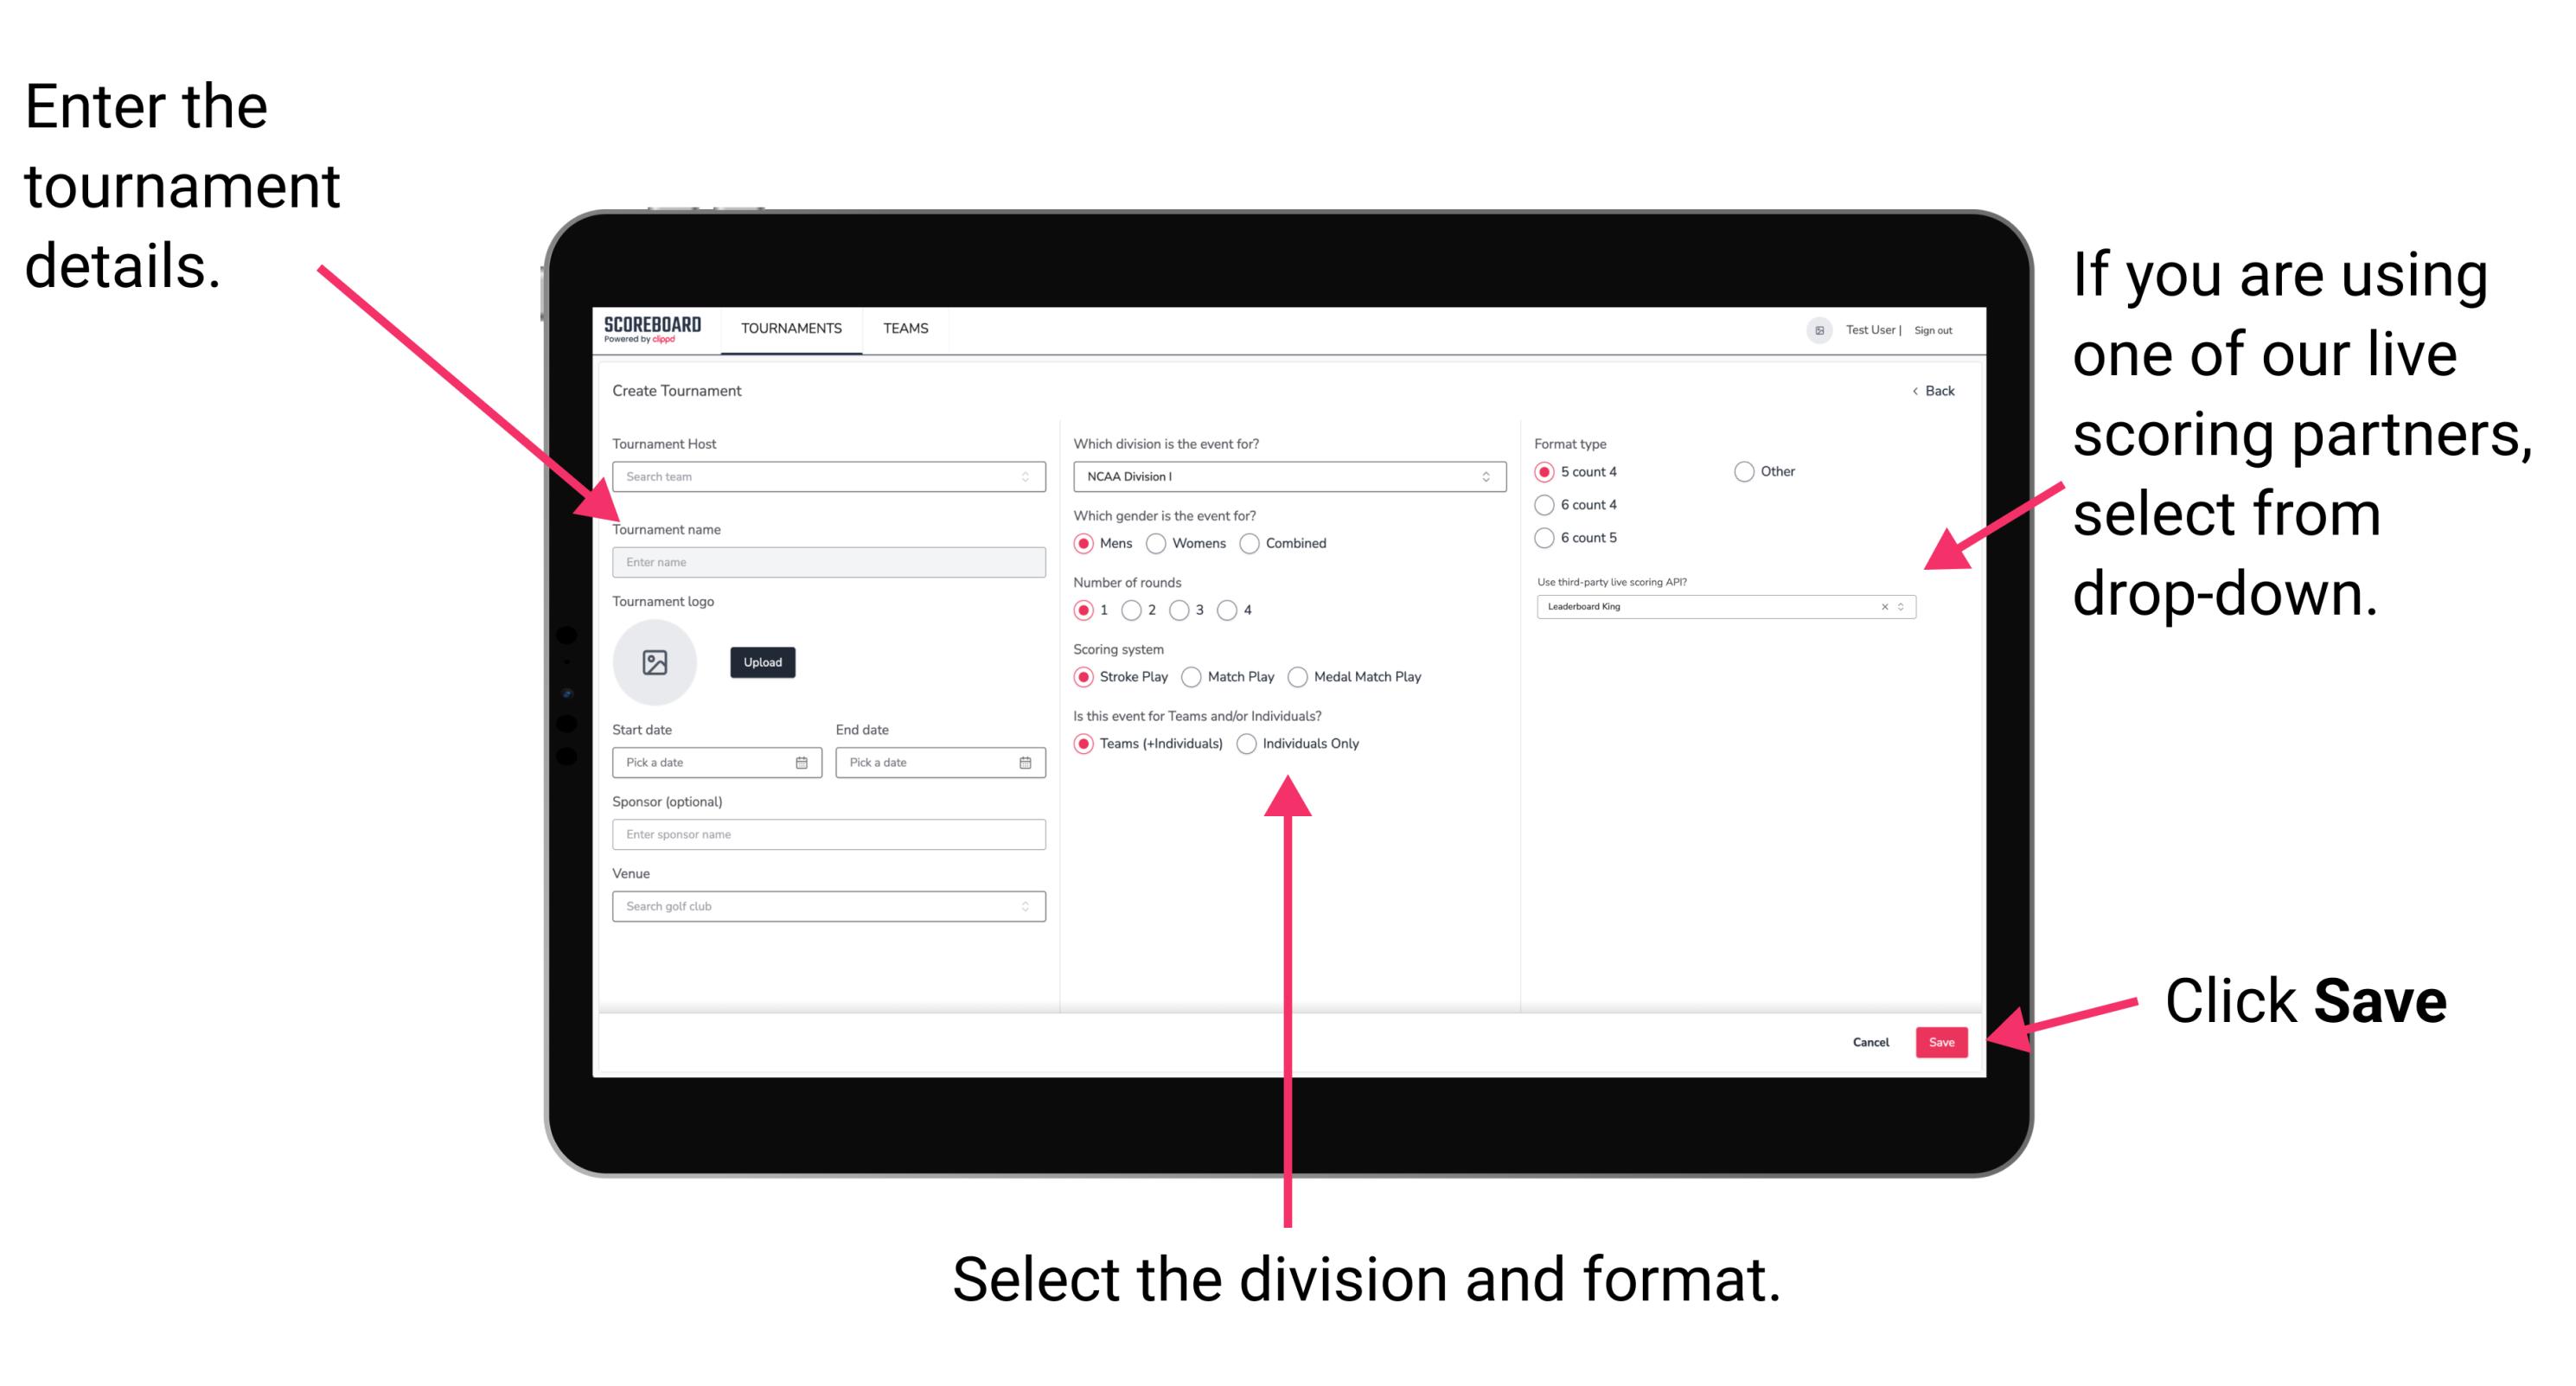
Task: Select 4 number of rounds
Action: point(1239,611)
